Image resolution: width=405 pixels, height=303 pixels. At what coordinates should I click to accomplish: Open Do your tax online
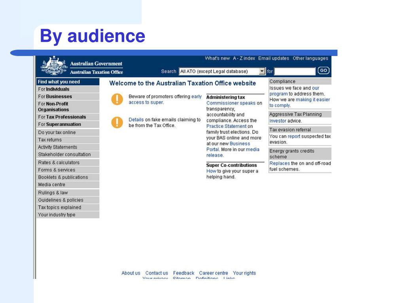68,133
